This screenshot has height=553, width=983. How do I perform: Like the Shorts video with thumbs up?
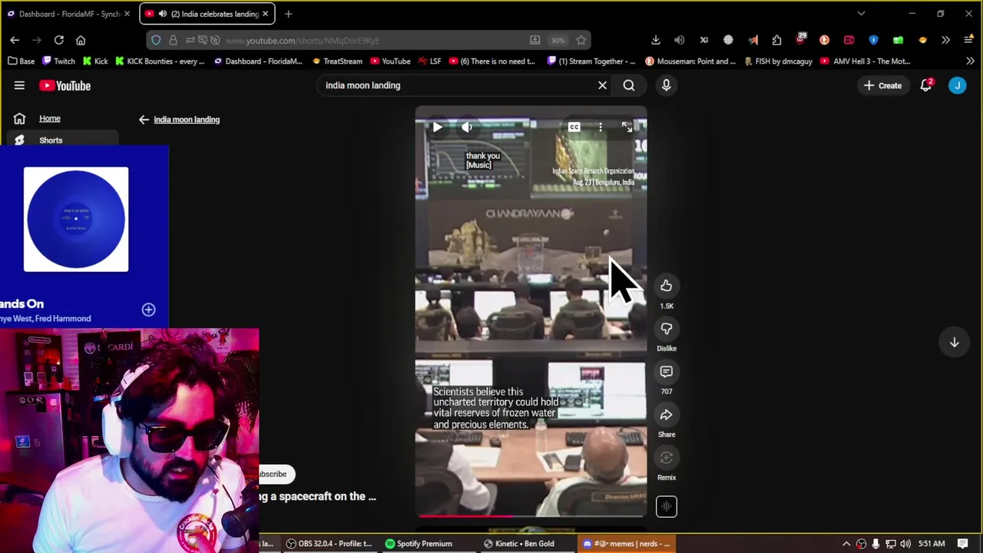tap(666, 286)
